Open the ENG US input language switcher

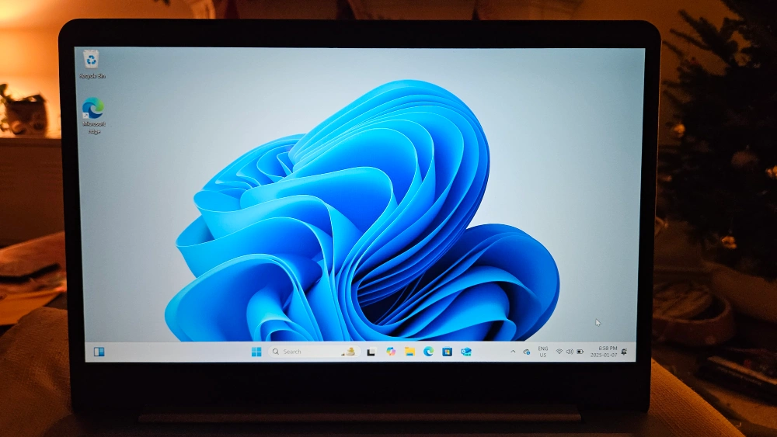[542, 352]
